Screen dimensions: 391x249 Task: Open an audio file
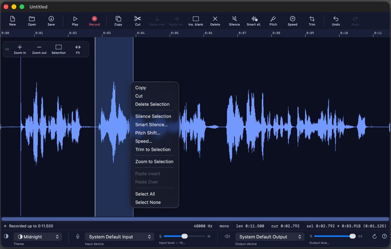coord(32,21)
